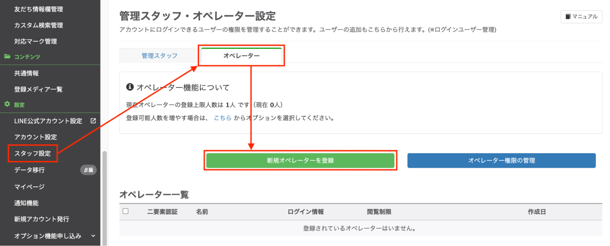Click 登録されているオペレーターはいません message
Image resolution: width=610 pixels, height=246 pixels.
pos(359,228)
